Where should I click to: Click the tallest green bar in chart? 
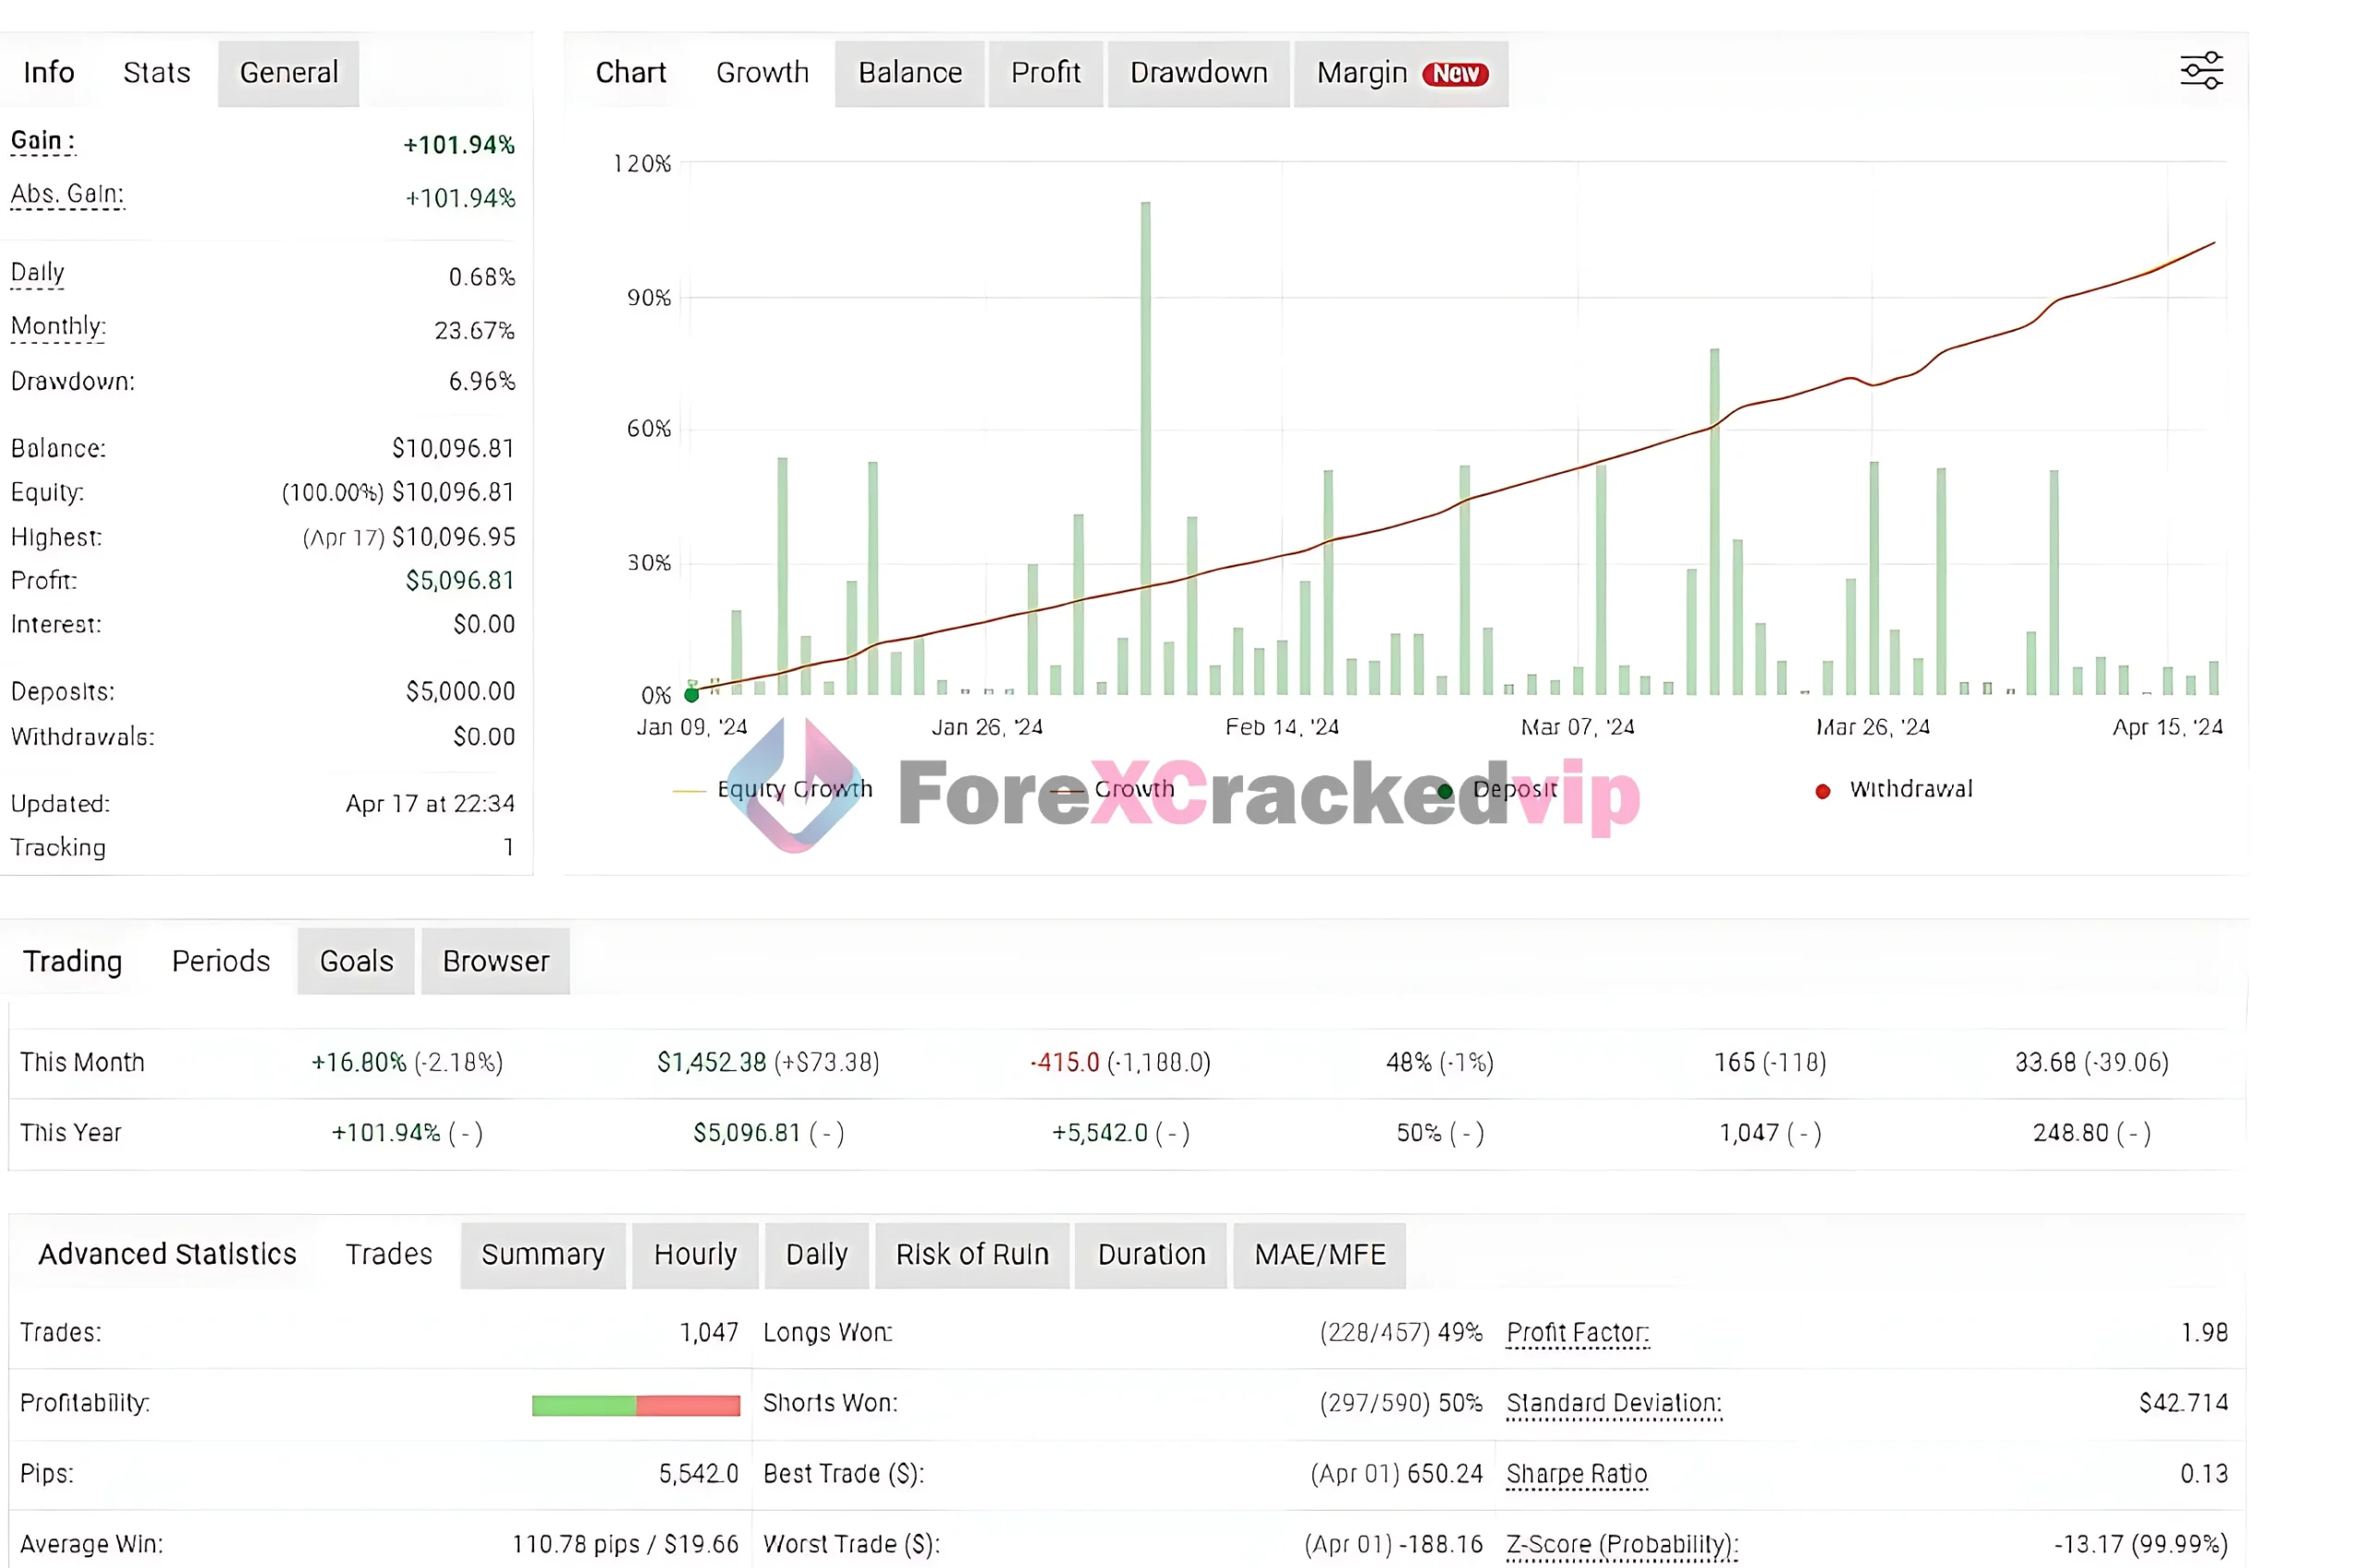pyautogui.click(x=1145, y=450)
